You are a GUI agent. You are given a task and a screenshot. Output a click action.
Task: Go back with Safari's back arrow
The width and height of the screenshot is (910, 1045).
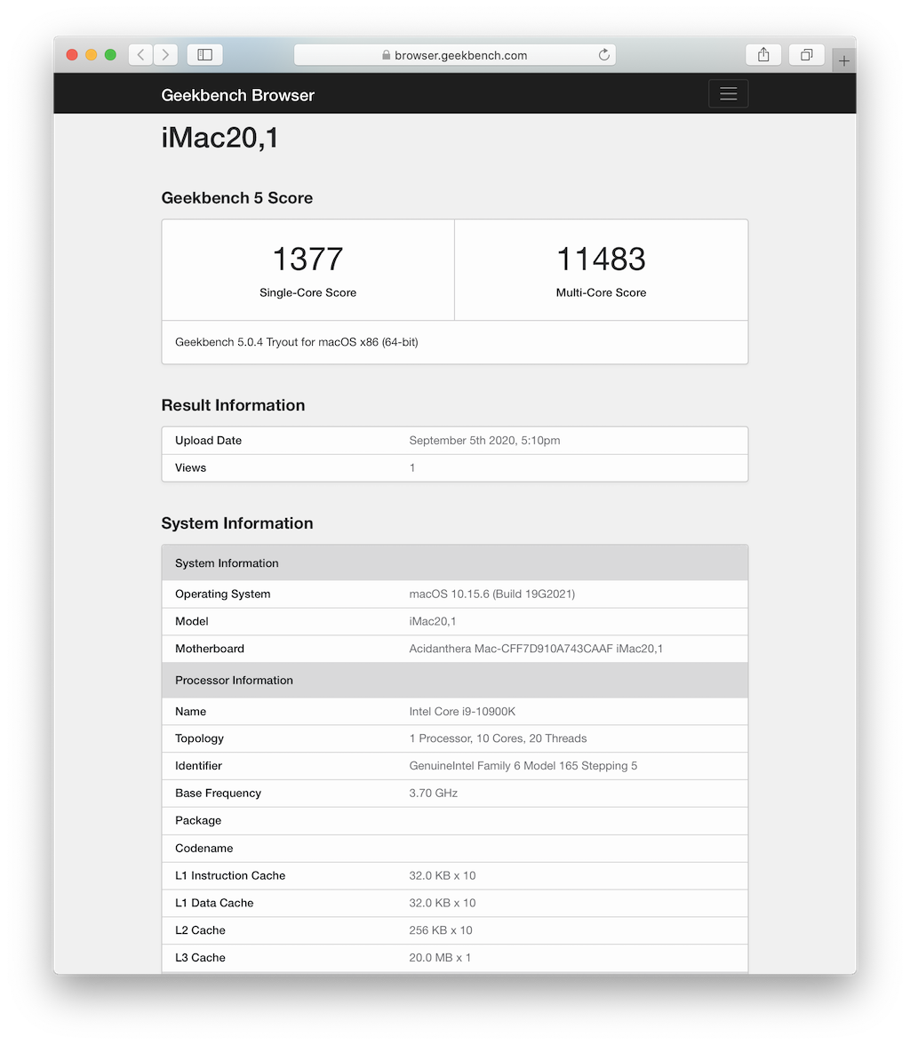tap(140, 55)
